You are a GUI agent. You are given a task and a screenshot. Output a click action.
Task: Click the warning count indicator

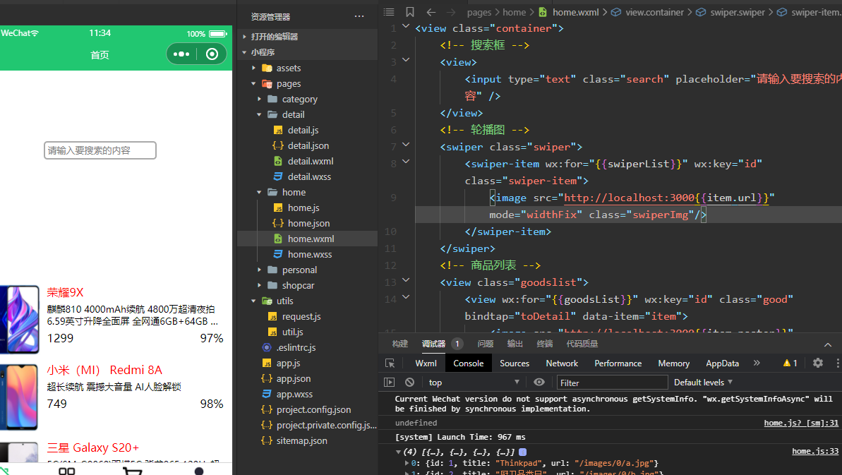(x=790, y=363)
